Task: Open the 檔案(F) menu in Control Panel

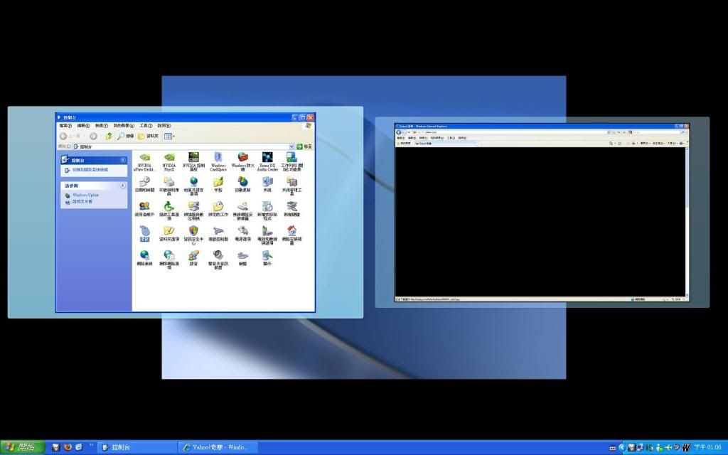Action: click(65, 126)
